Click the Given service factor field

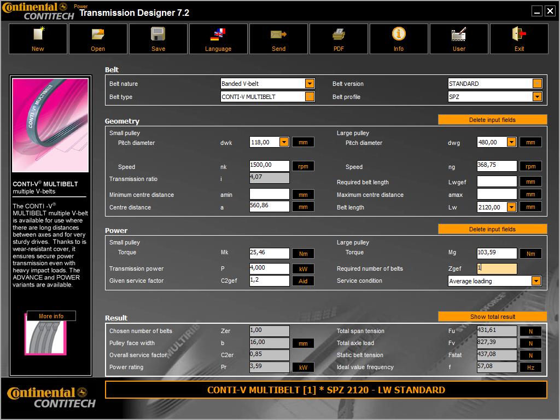click(x=269, y=281)
